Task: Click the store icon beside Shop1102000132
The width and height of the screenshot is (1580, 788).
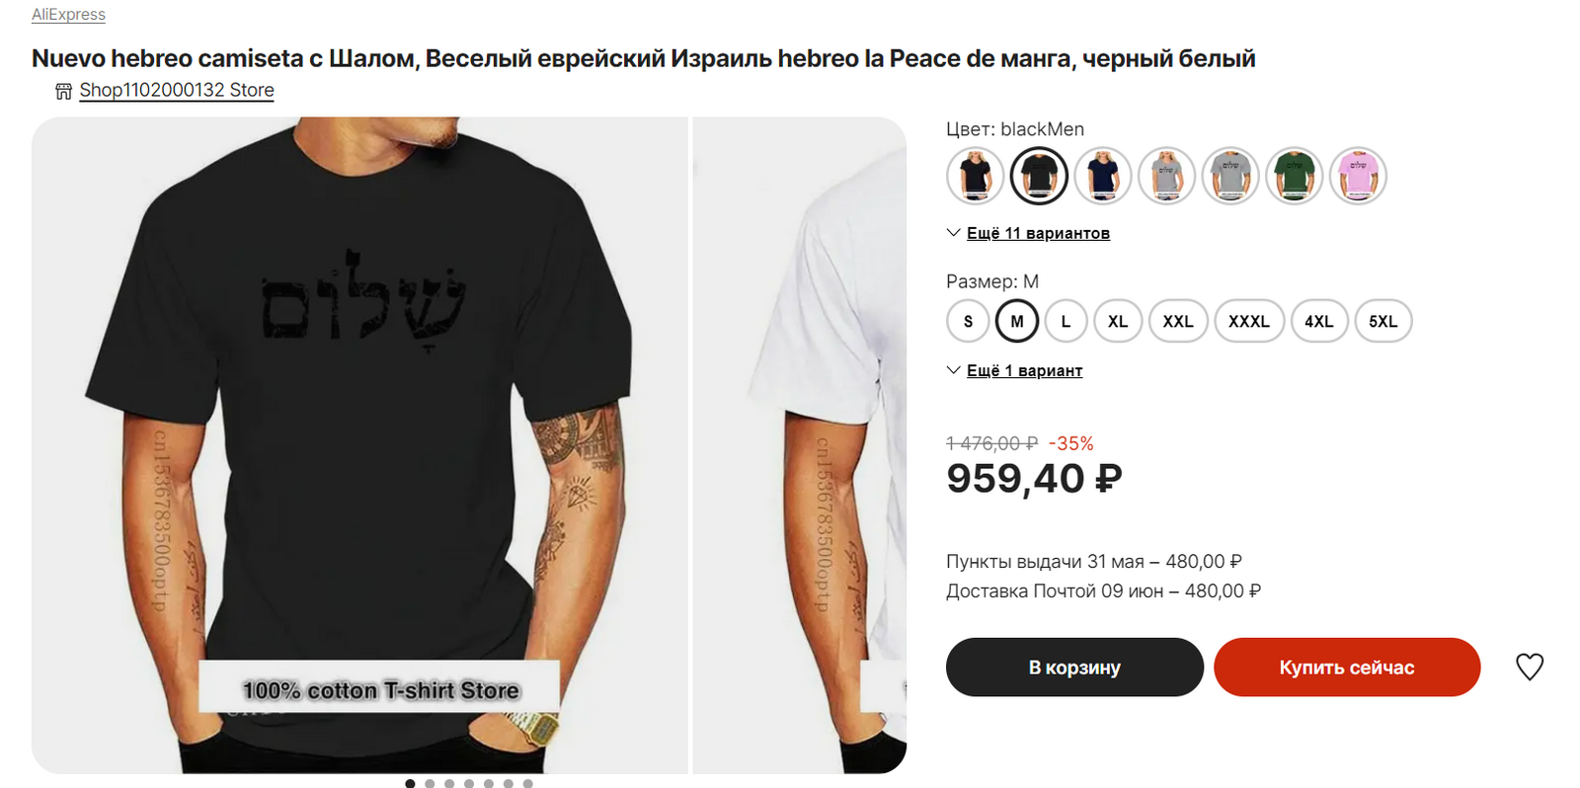Action: point(63,91)
